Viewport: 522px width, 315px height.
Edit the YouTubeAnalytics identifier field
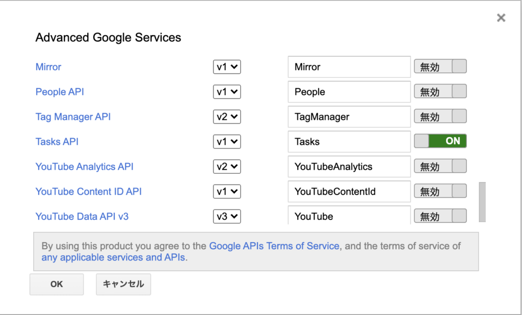click(349, 167)
